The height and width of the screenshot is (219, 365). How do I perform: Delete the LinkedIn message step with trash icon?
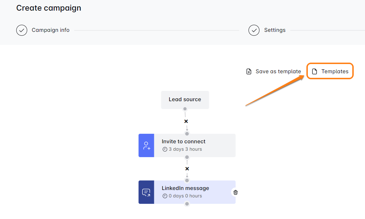(235, 192)
